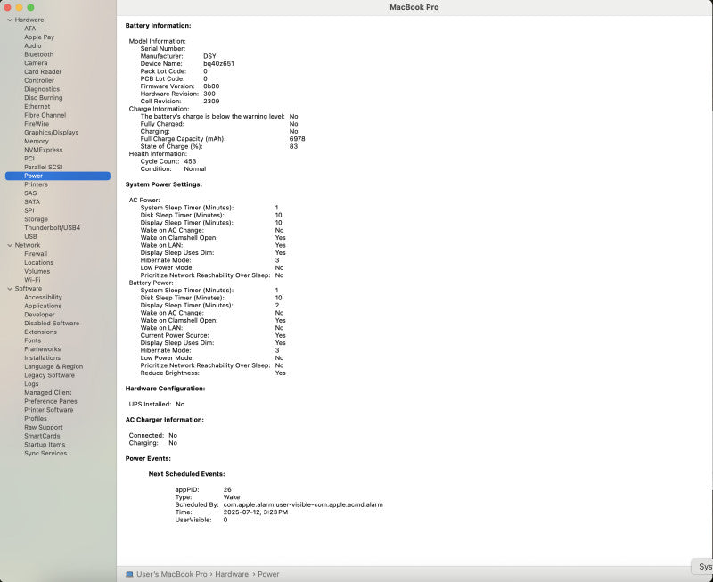713x582 pixels.
Task: Open the Controller entry
Action: [39, 80]
